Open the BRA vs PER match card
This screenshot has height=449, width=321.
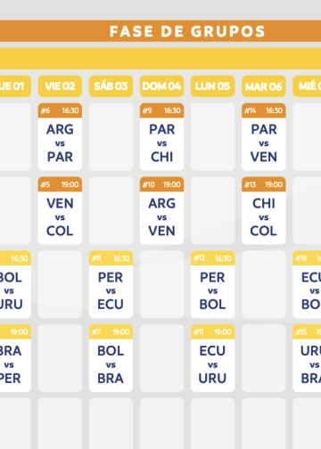tap(15, 358)
